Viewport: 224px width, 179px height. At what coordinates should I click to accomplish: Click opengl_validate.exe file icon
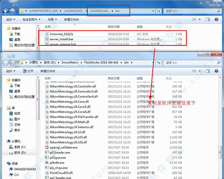coord(47,147)
